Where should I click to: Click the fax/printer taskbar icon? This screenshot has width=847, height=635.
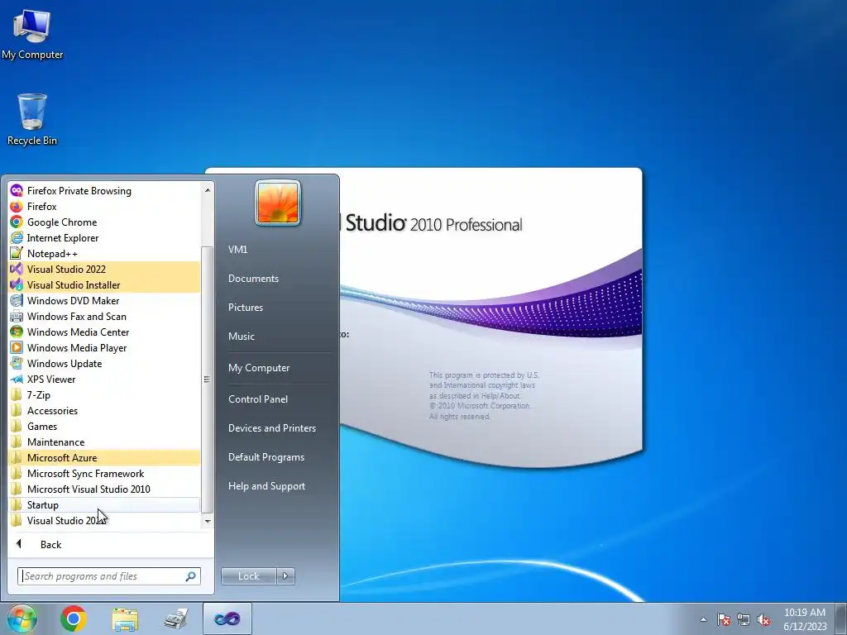coord(176,618)
